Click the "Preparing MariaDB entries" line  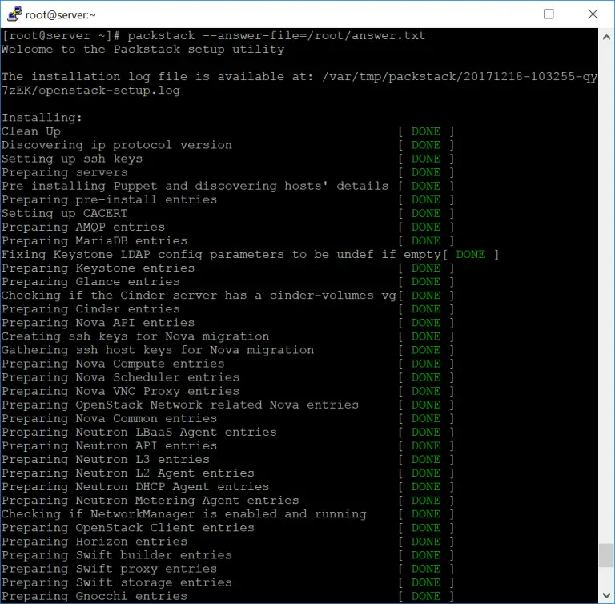point(94,241)
